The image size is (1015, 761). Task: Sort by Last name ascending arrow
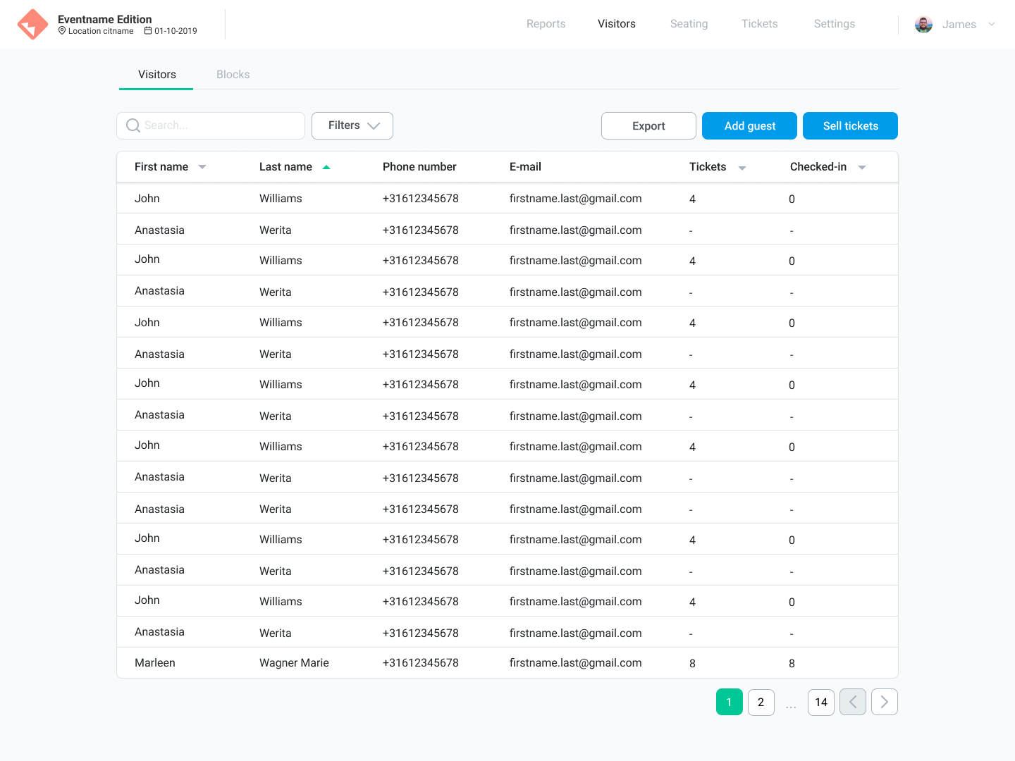tap(326, 167)
